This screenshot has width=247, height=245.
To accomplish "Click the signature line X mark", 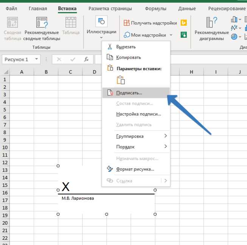I will (65, 187).
